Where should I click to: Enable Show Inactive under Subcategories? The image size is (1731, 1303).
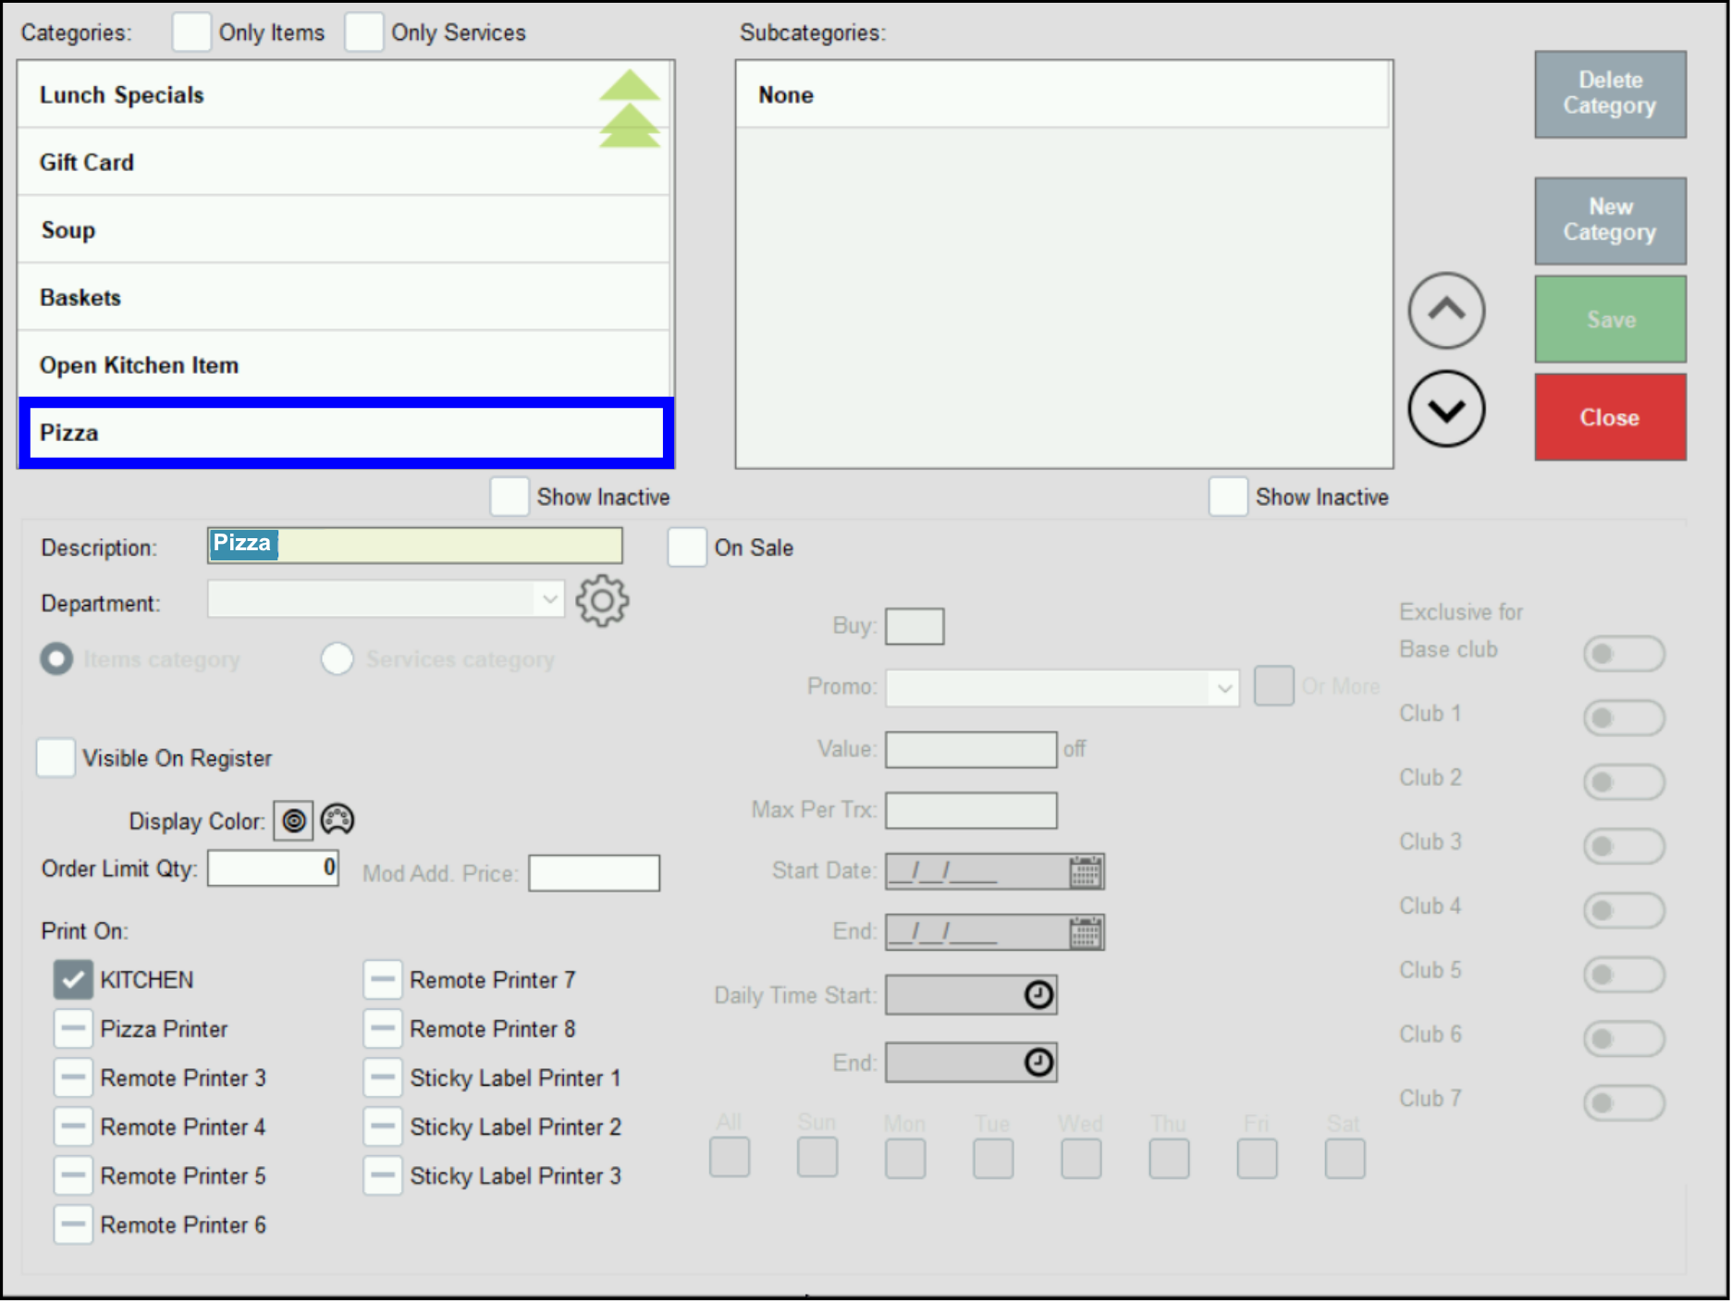point(1228,497)
